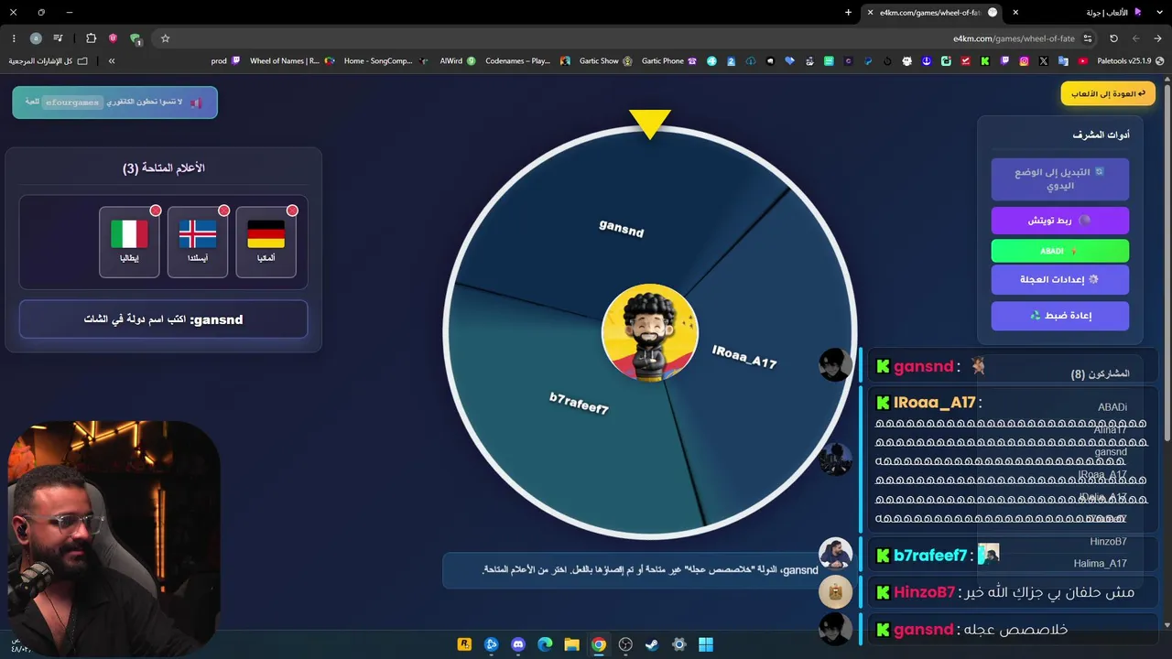This screenshot has width=1172, height=659.
Task: Reload the page
Action: coord(1113,38)
